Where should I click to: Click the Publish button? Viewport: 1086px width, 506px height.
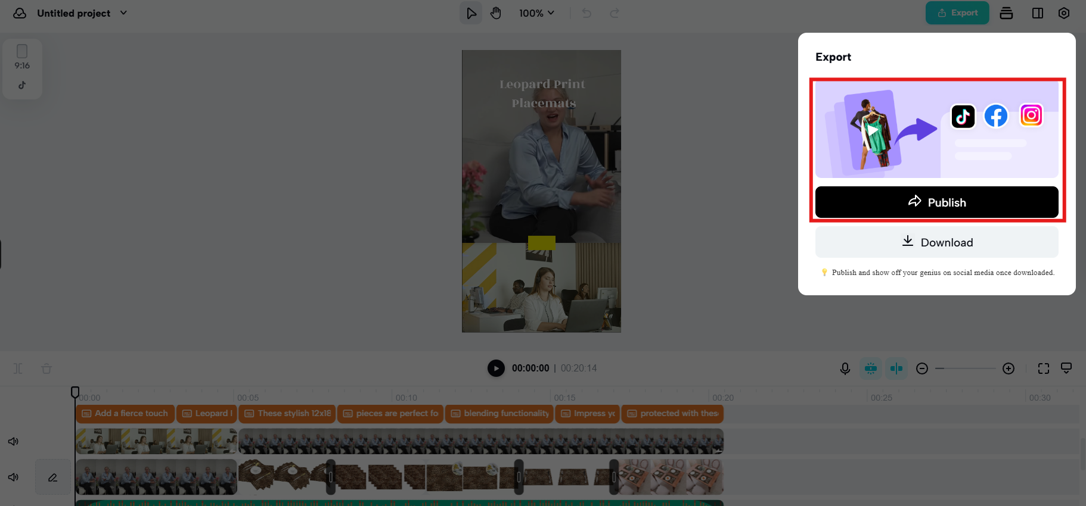(937, 202)
